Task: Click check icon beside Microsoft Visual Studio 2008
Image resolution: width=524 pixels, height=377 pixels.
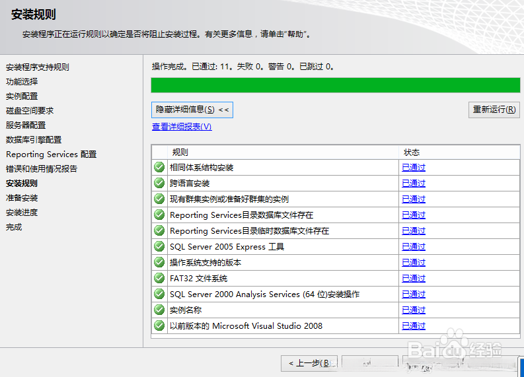Action: tap(159, 326)
